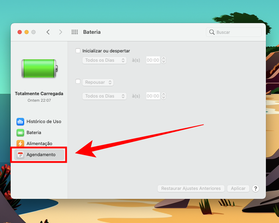
Task: Open Histórico de Uso chart icon
Action: [x=20, y=122]
